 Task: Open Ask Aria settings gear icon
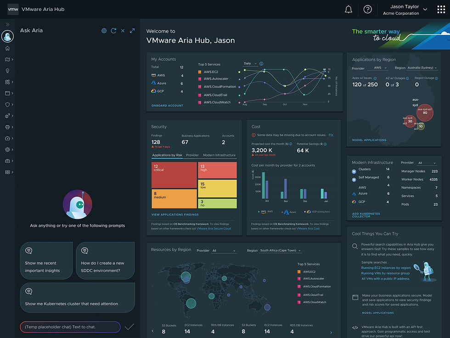point(104,31)
